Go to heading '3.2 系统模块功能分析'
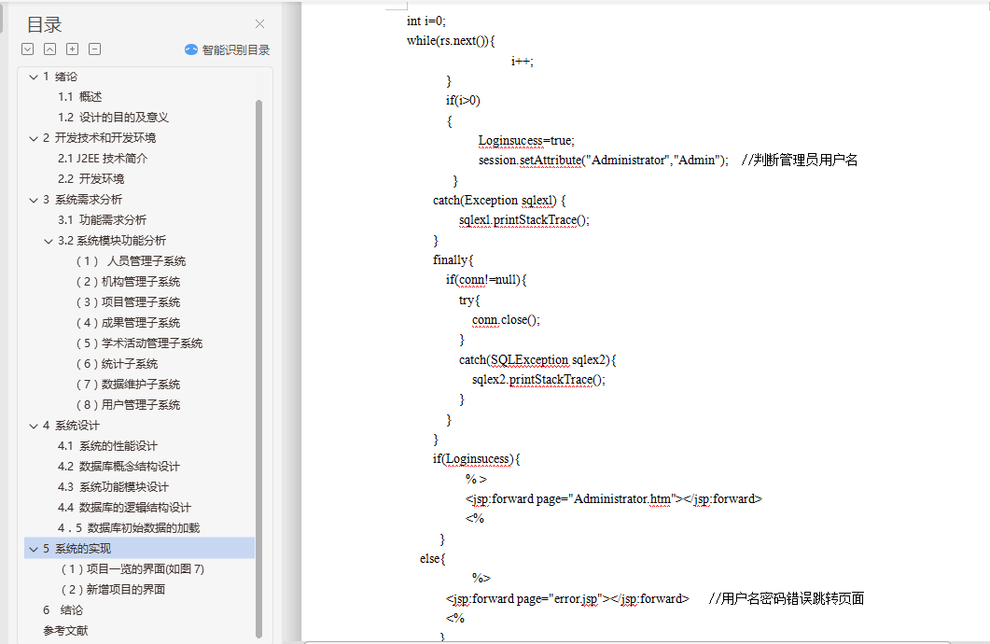Screen dimensions: 990x644 pos(112,241)
